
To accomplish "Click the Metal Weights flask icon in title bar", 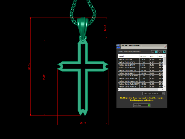I will coord(118,46).
